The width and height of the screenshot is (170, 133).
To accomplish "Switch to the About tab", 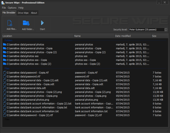I will coord(34,13).
